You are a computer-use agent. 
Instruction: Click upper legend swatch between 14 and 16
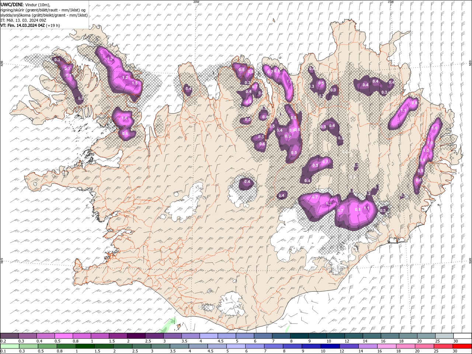[x=371, y=336]
